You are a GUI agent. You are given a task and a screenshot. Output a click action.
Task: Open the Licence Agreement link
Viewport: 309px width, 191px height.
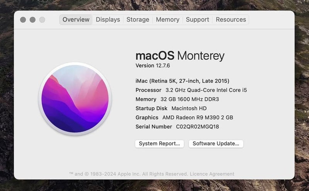[x=212, y=174]
